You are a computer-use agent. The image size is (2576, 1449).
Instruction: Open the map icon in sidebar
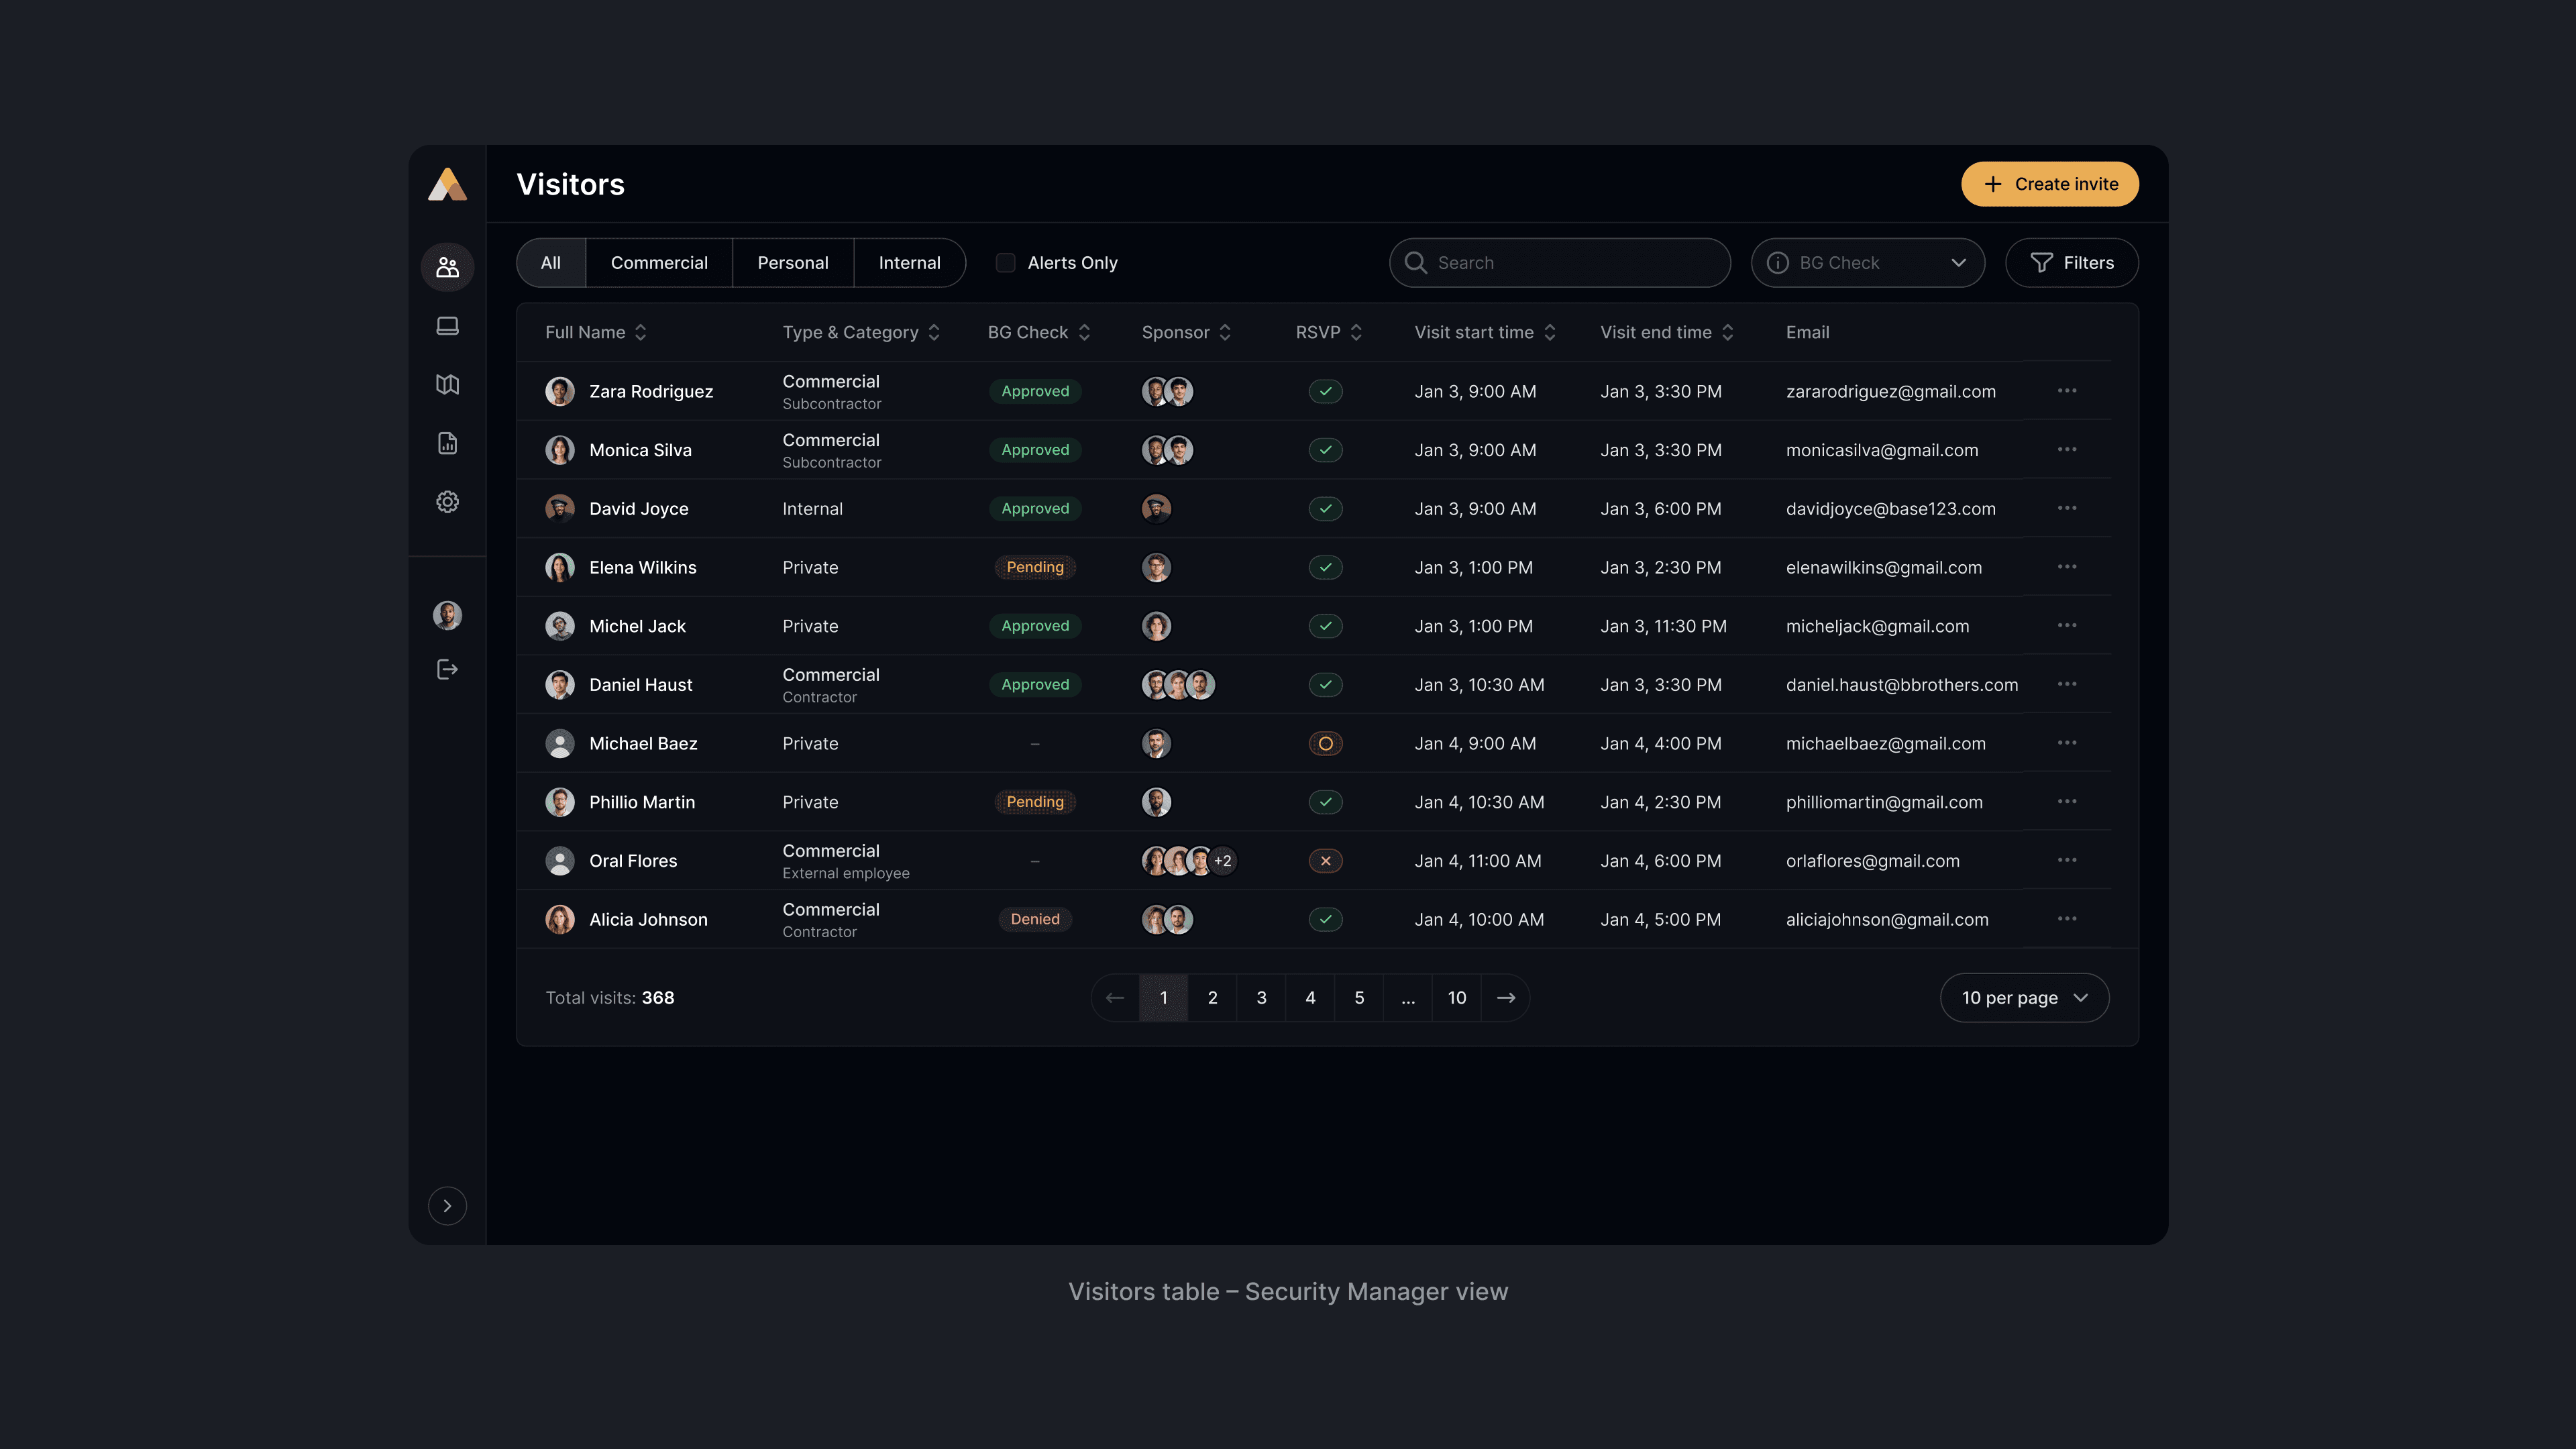pos(447,384)
